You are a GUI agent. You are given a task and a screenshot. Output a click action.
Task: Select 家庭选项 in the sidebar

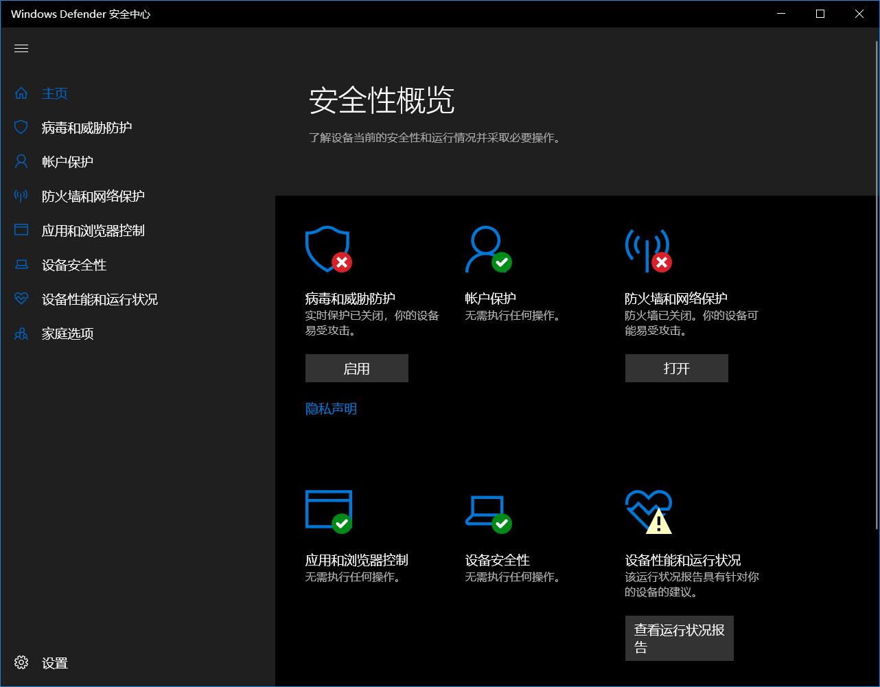pyautogui.click(x=67, y=334)
